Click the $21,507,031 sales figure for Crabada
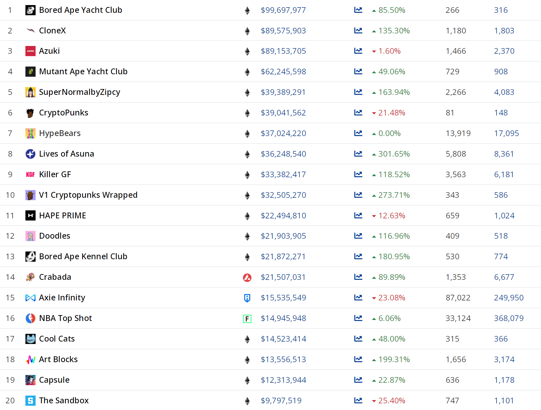 (283, 277)
